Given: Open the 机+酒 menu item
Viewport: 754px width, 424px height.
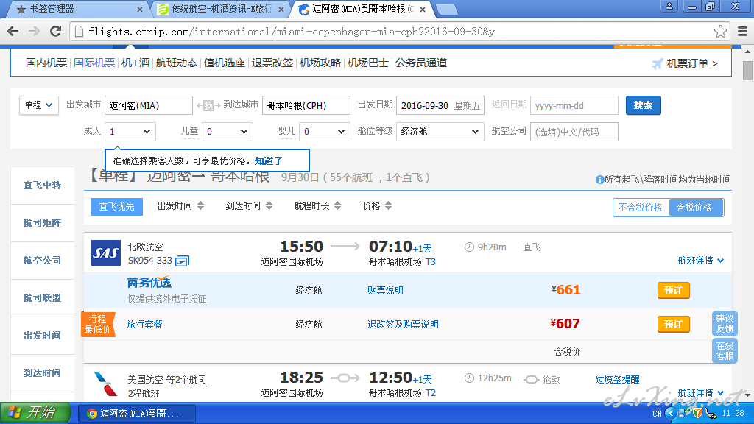Looking at the screenshot, I should [135, 63].
